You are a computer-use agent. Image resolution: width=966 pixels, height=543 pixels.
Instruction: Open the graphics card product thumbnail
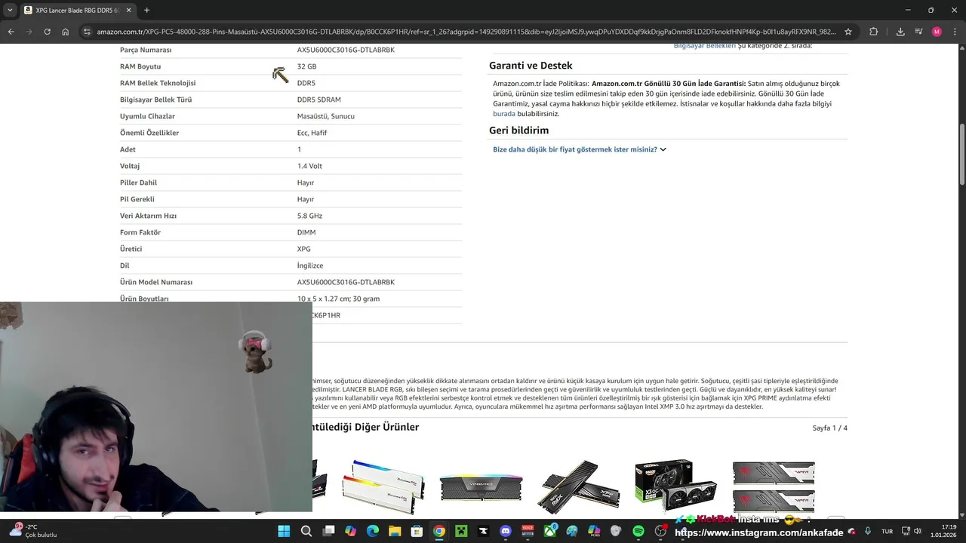pos(675,486)
